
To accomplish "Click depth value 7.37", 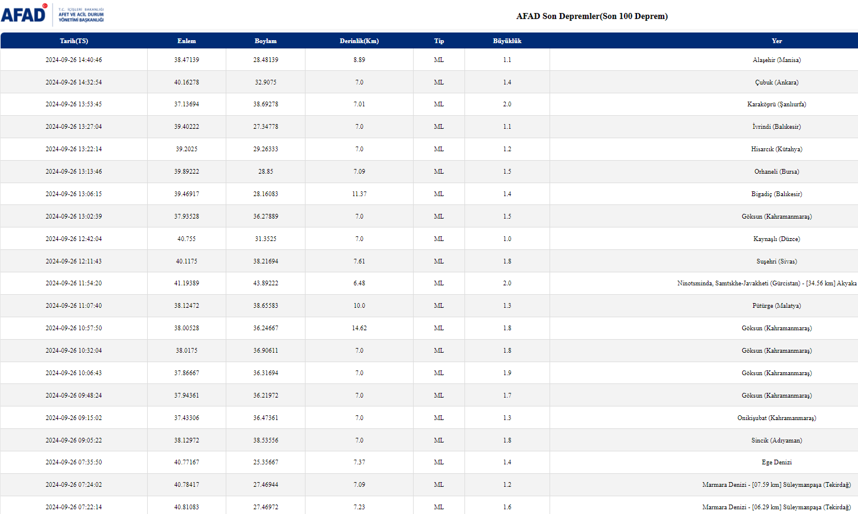I will coord(359,462).
